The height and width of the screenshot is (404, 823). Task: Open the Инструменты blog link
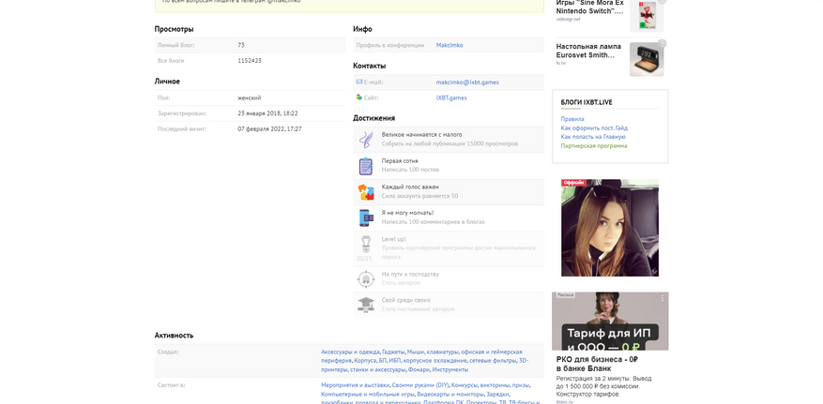tap(450, 369)
